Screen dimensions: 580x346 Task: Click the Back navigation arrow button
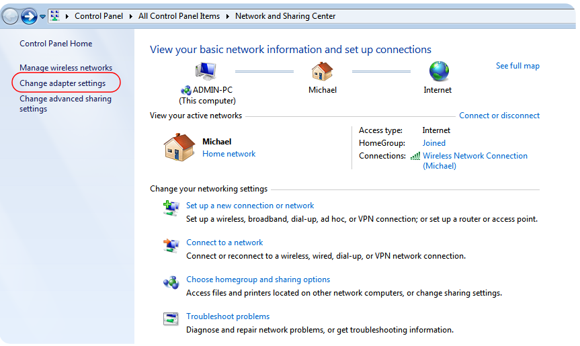10,17
